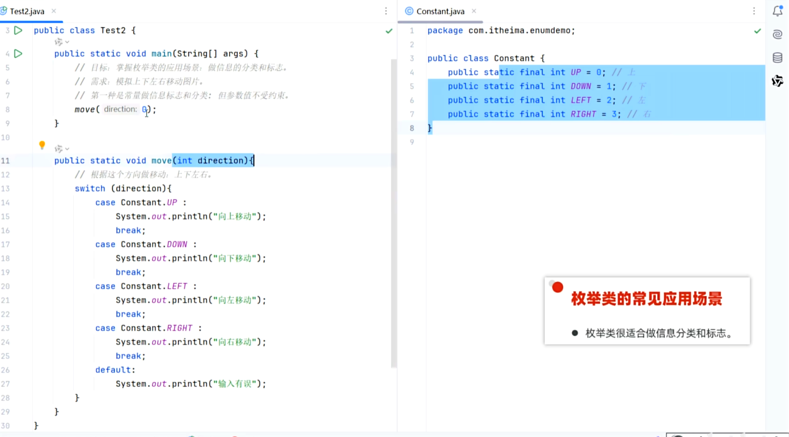The height and width of the screenshot is (437, 789).
Task: Close the Test2.java tab
Action: tap(54, 11)
